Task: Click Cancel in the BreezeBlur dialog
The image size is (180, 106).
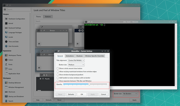Action: click(x=103, y=94)
